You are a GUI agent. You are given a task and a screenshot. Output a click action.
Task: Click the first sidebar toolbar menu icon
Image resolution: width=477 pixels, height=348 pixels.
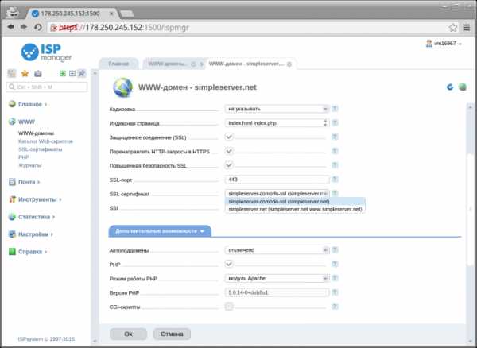point(12,73)
